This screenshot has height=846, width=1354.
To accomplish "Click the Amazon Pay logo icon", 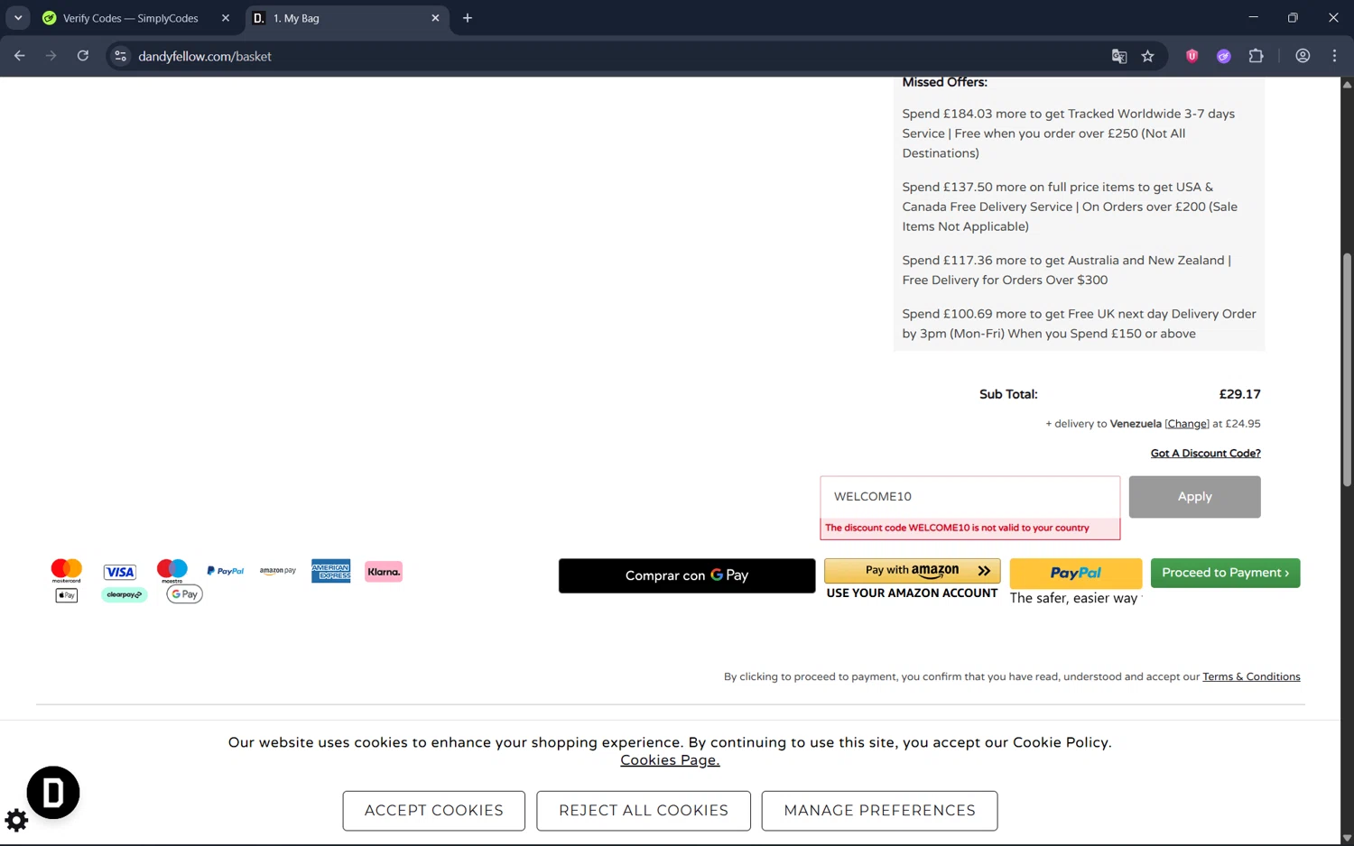I will click(x=278, y=571).
